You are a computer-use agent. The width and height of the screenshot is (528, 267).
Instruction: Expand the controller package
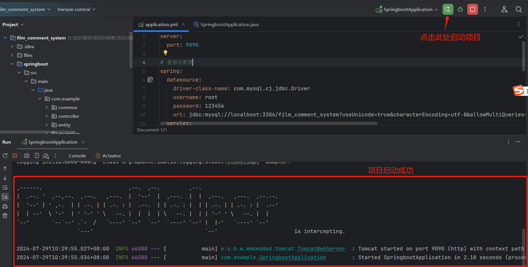tap(47, 116)
